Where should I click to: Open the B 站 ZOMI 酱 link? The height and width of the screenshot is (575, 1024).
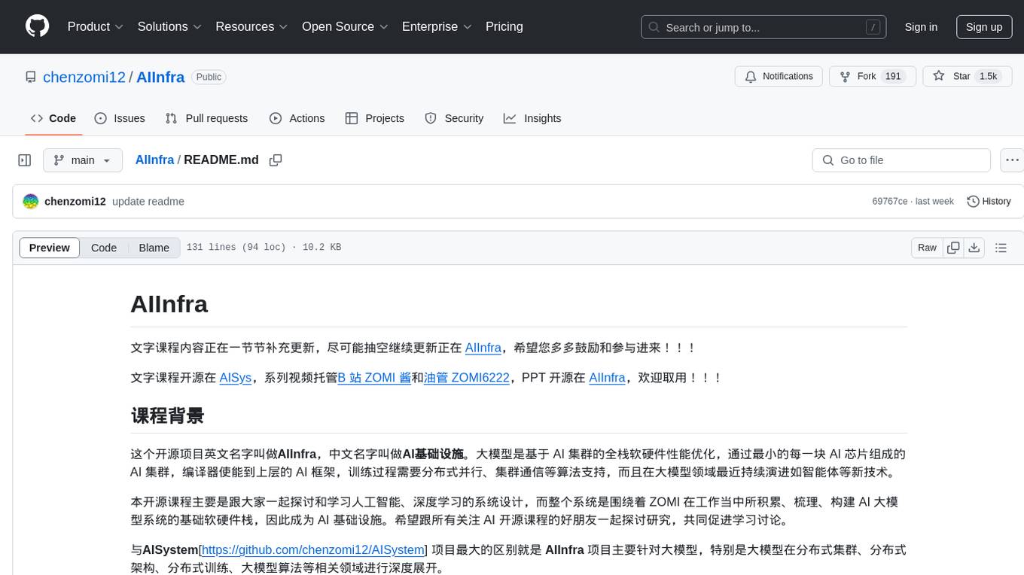374,378
